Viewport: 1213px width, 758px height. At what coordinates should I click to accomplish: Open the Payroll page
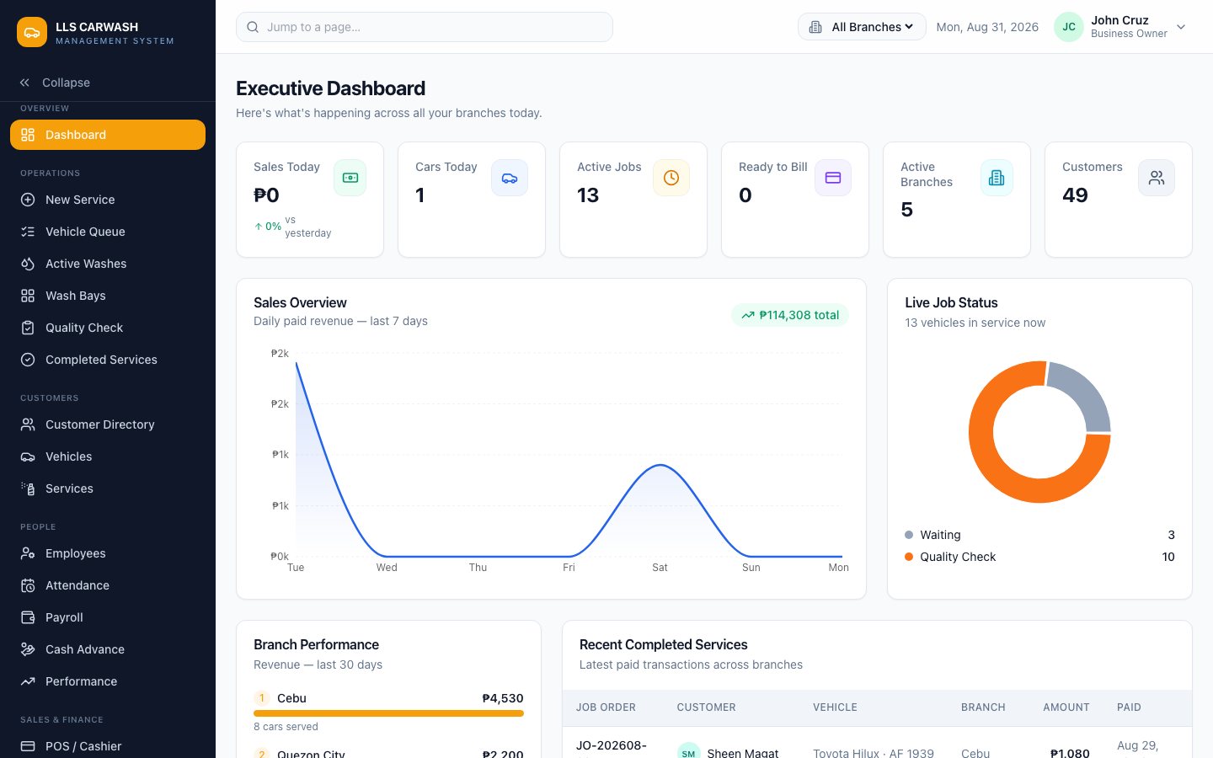point(108,617)
